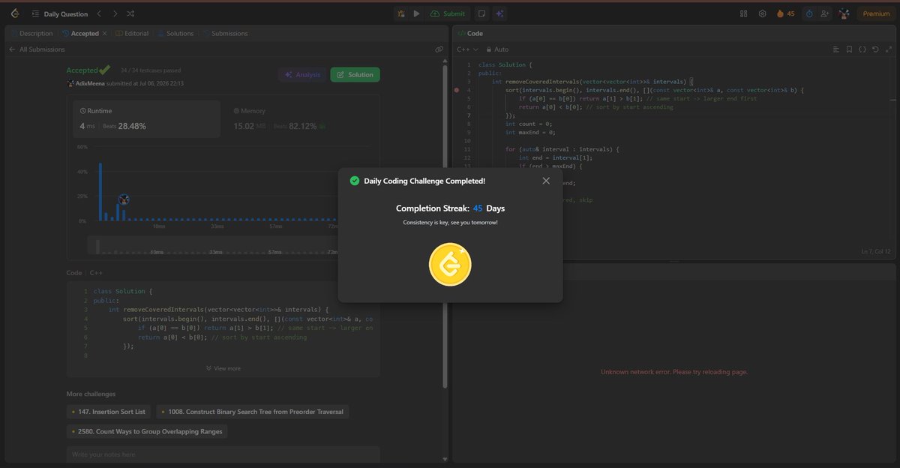Viewport: 900px width, 468px height.
Task: Click the LeetCode logo in the top bar
Action: [x=15, y=13]
